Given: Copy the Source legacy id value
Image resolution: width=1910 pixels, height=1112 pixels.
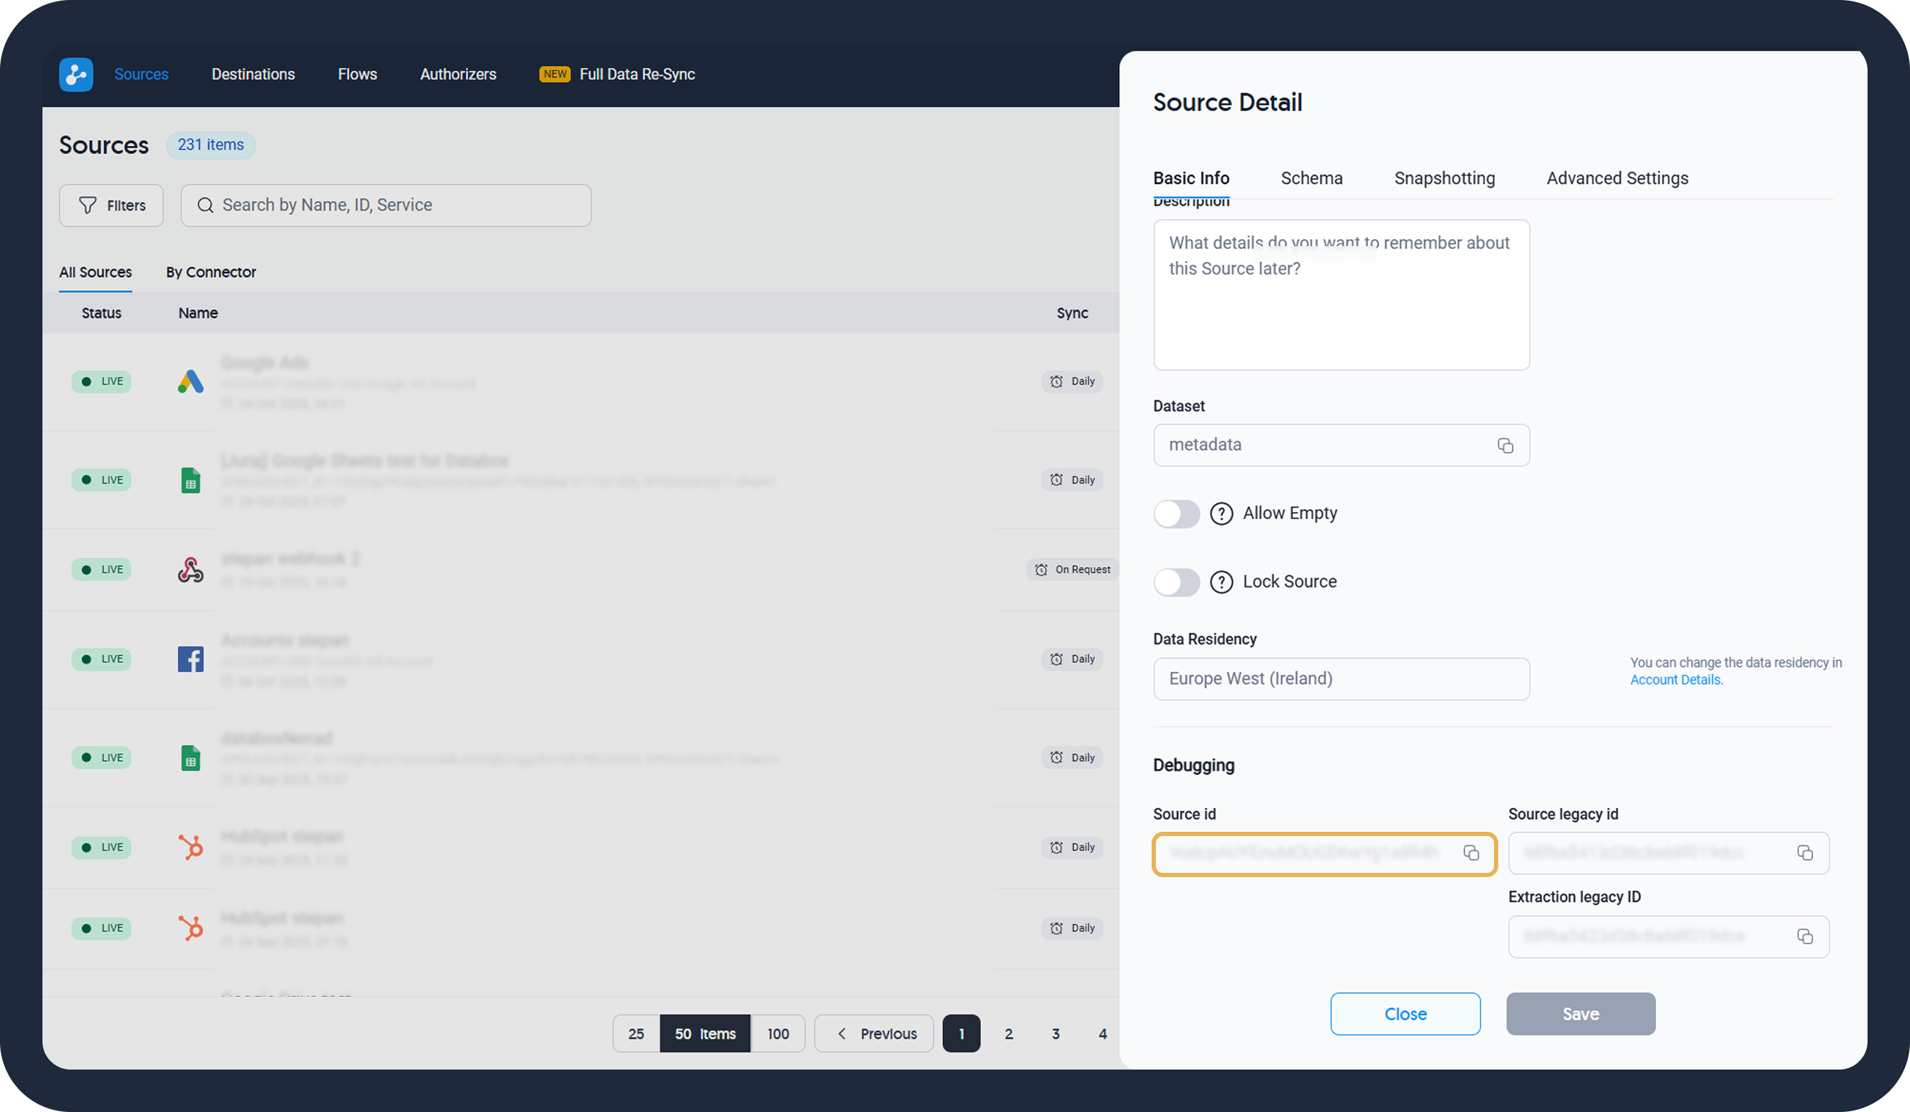Looking at the screenshot, I should [x=1805, y=854].
